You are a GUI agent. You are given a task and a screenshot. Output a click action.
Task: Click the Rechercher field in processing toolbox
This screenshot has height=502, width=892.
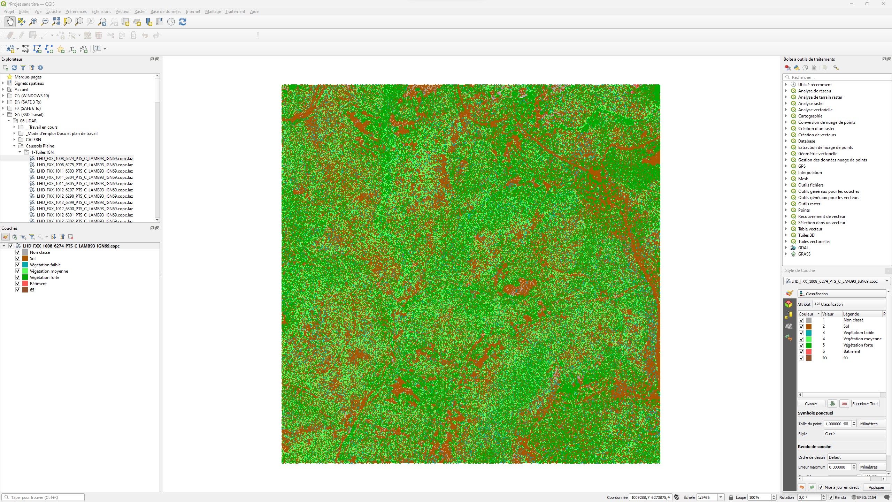(x=837, y=77)
